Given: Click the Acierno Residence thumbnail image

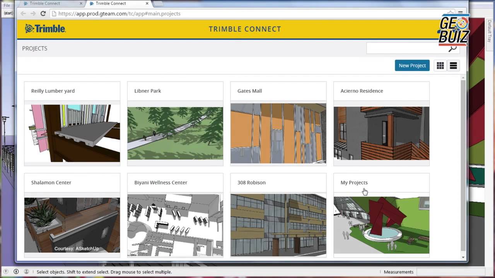Looking at the screenshot, I should 381,133.
